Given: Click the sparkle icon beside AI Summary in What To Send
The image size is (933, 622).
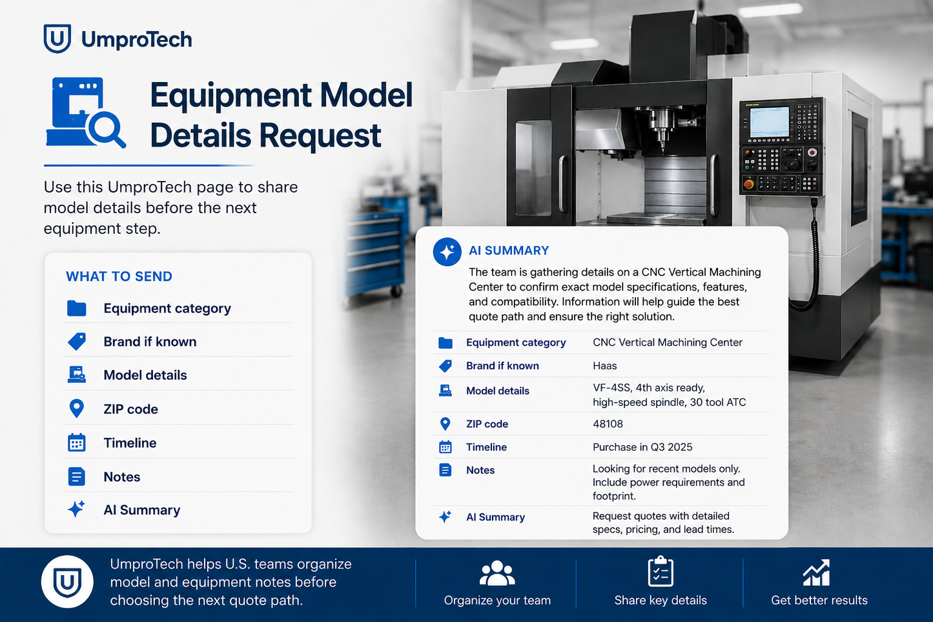Looking at the screenshot, I should [76, 509].
